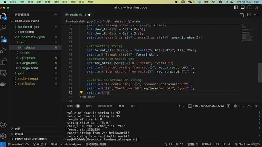Click src in the breadcrumb path
The image size is (262, 147).
point(99,22)
